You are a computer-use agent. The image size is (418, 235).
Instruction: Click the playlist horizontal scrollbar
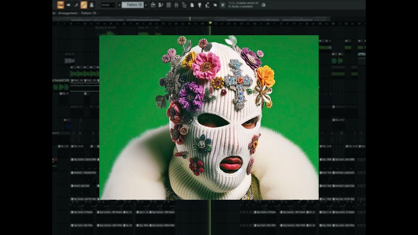tap(191, 19)
